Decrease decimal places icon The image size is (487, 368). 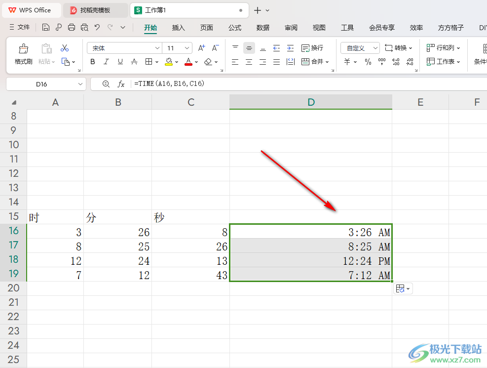pyautogui.click(x=410, y=62)
